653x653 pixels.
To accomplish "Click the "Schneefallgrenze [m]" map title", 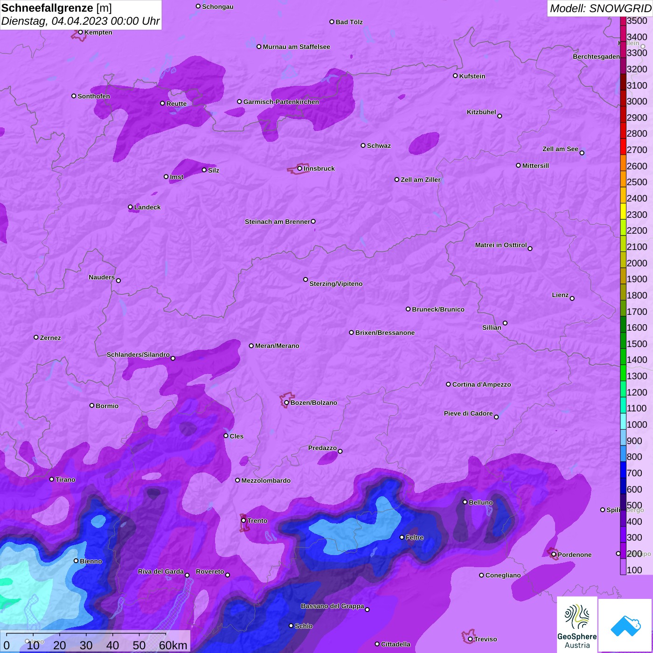I will click(56, 8).
